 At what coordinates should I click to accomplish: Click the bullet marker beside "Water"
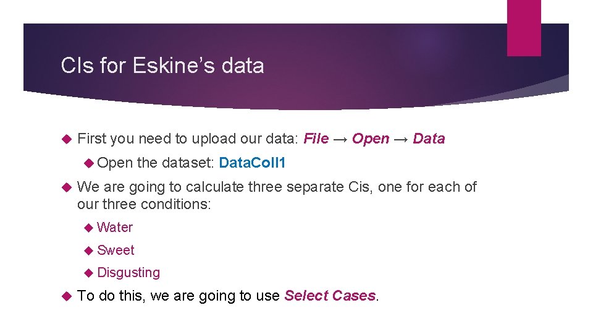tap(88, 228)
